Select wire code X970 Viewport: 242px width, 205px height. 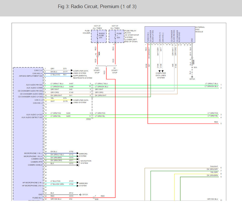pos(71,158)
